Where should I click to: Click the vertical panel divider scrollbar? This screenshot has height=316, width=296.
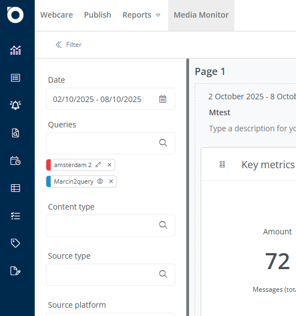coord(187,187)
